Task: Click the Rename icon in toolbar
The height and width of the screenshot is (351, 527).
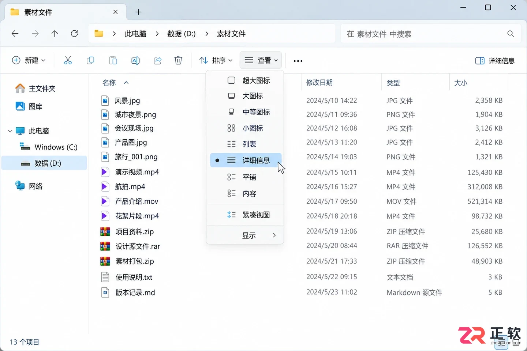Action: tap(135, 60)
